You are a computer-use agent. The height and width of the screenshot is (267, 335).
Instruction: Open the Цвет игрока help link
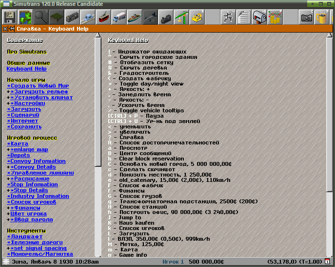(x=28, y=214)
